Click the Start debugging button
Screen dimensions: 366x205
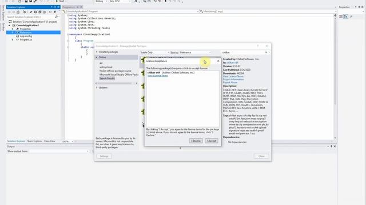pyautogui.click(x=60, y=1)
